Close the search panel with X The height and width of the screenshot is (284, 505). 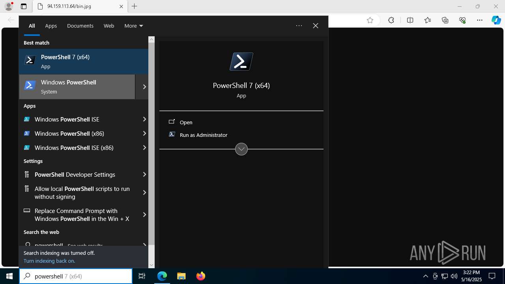(316, 26)
